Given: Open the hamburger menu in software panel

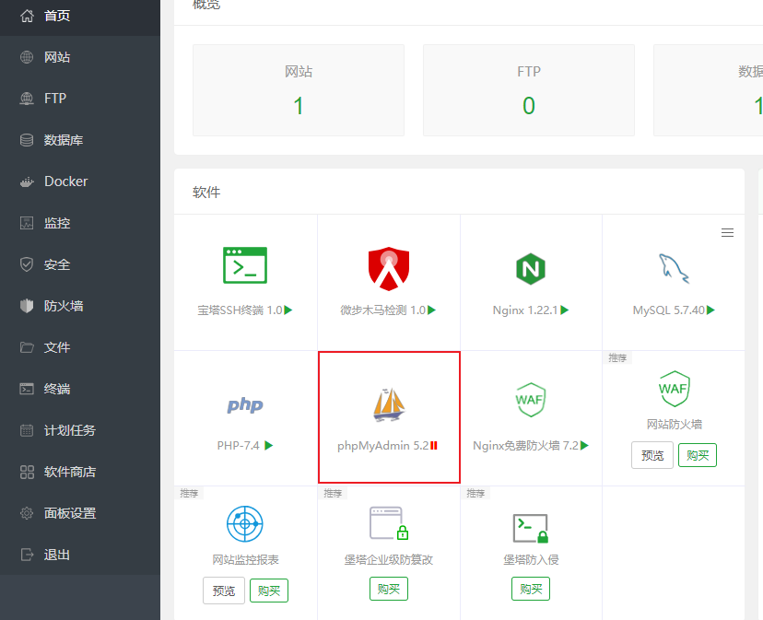Looking at the screenshot, I should click(x=727, y=233).
